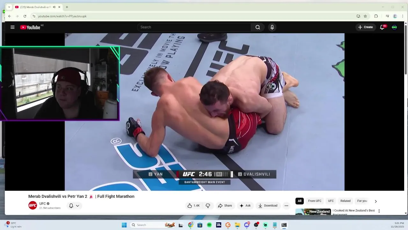The image size is (408, 230).
Task: Select the For you filter chip
Action: [x=362, y=201]
